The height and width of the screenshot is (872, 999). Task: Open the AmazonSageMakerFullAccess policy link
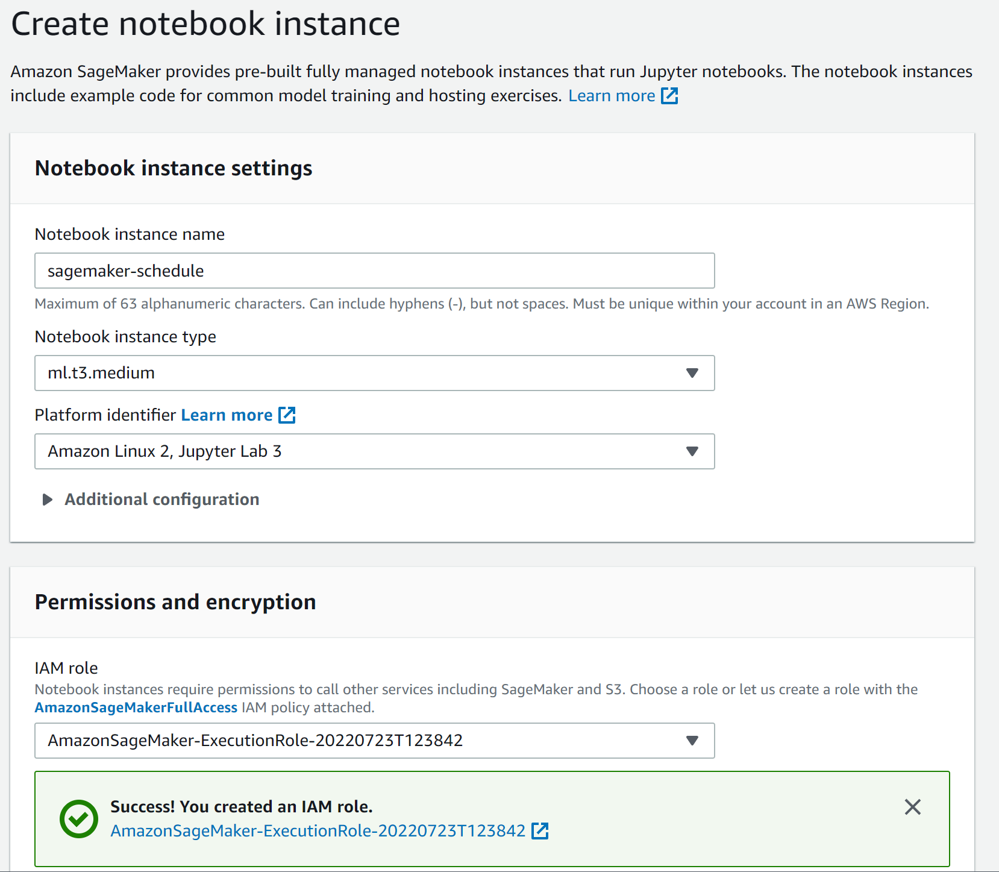[136, 707]
